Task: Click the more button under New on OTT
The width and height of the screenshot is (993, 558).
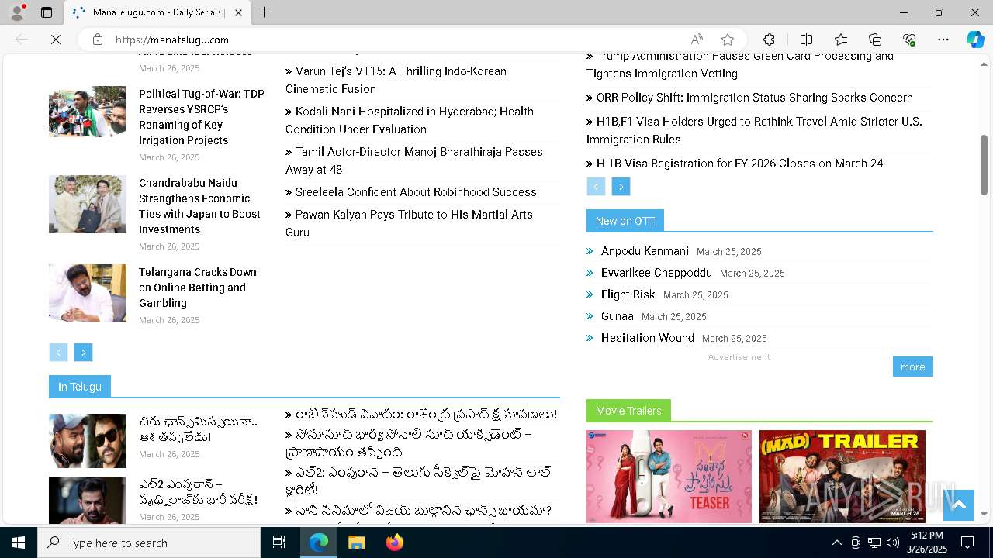Action: pyautogui.click(x=912, y=367)
